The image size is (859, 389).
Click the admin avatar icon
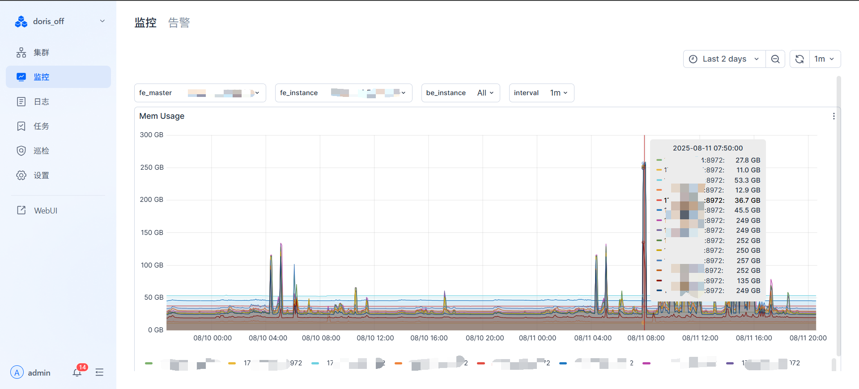pos(17,372)
